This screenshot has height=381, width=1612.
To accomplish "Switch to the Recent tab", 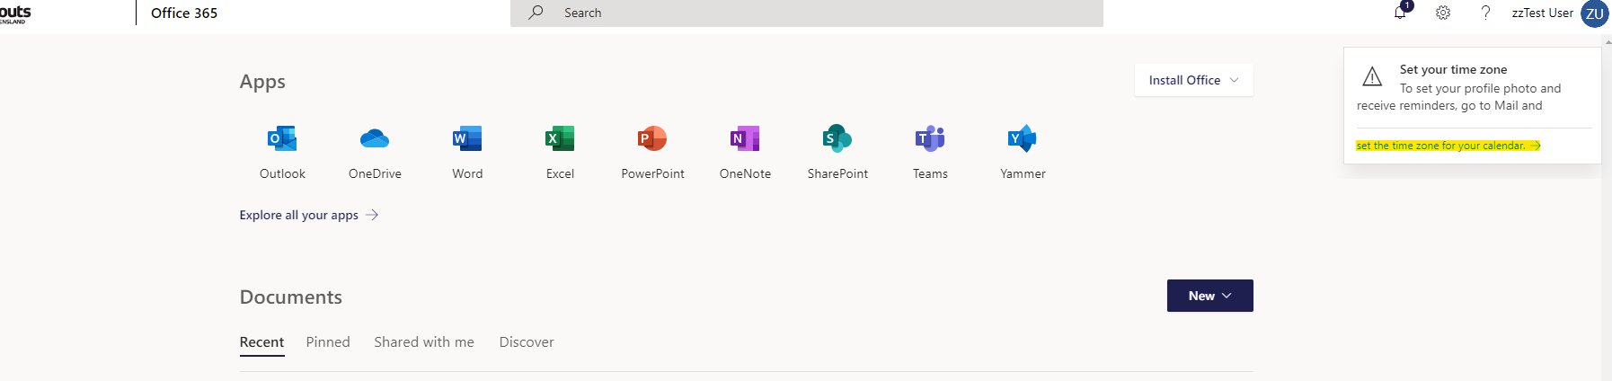I will 261,342.
